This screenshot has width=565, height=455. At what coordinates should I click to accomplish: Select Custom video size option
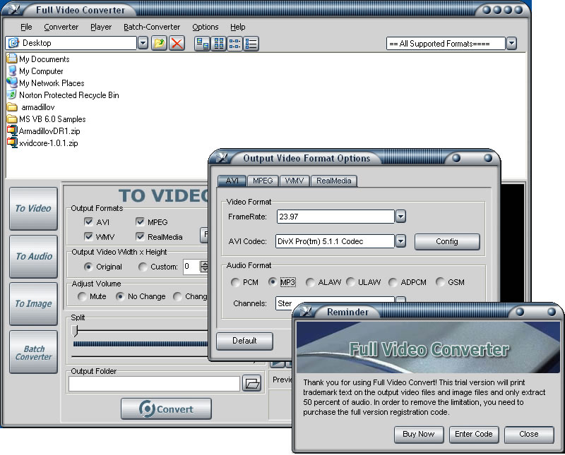[x=143, y=267]
